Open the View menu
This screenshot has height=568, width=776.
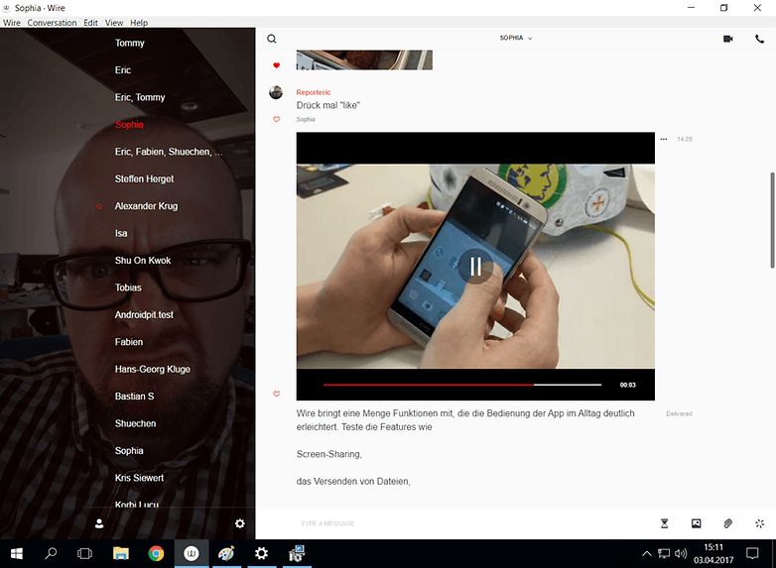[x=114, y=23]
